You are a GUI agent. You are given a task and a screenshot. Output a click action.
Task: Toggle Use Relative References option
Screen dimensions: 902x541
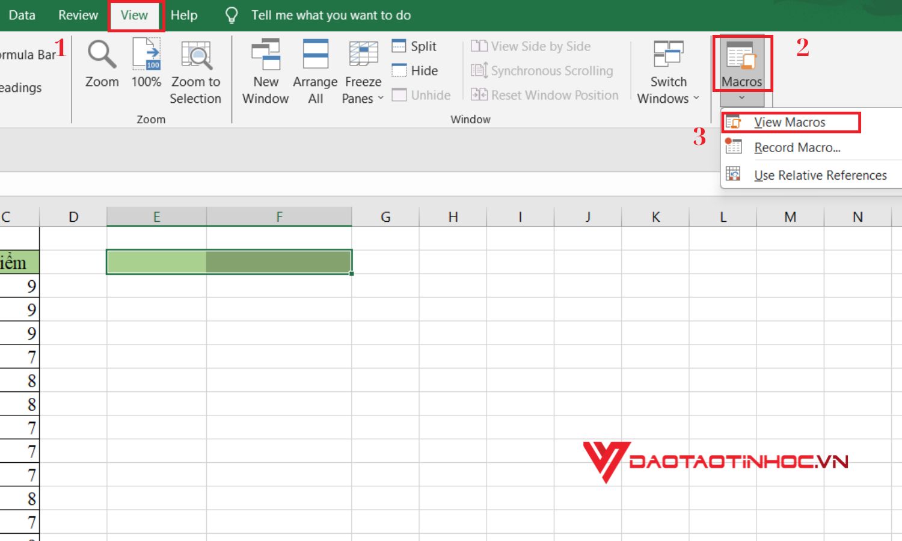[820, 176]
